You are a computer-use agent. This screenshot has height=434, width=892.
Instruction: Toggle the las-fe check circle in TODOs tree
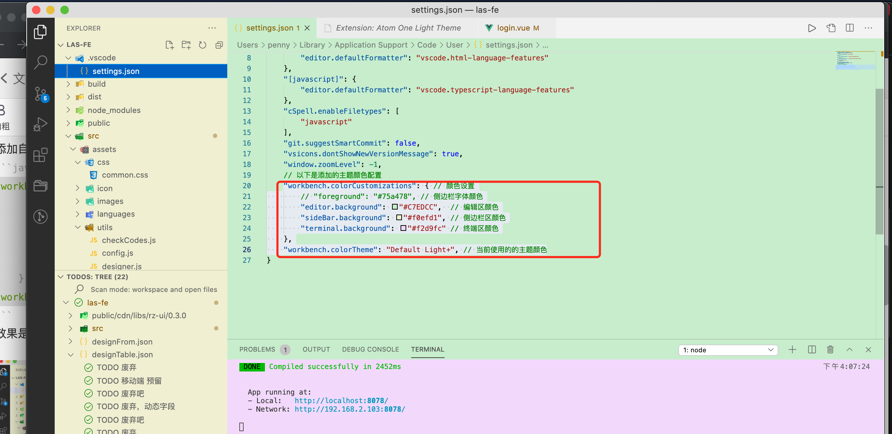click(79, 303)
